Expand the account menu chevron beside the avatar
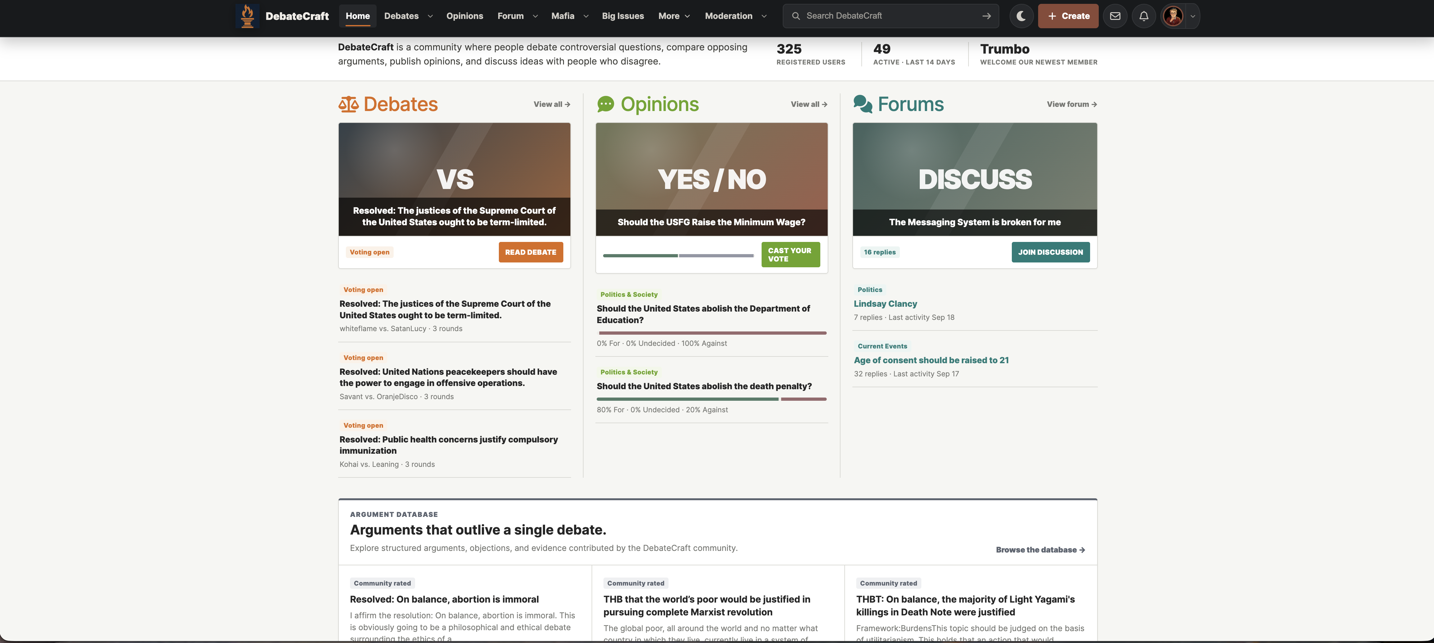The height and width of the screenshot is (643, 1434). tap(1192, 16)
